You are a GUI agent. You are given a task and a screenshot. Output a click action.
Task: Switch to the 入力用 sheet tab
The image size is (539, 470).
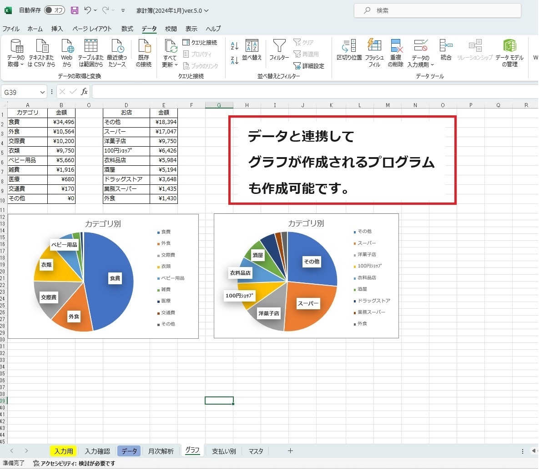[x=64, y=451]
